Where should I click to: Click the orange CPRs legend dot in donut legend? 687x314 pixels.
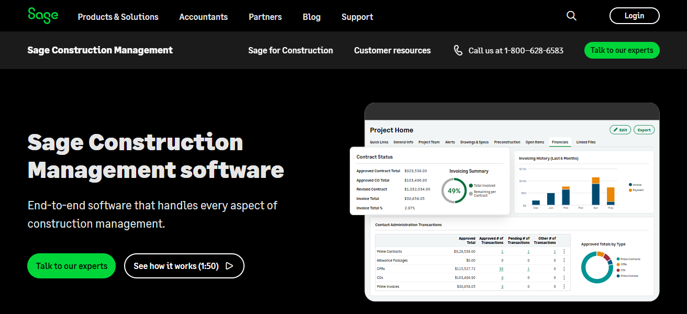[x=618, y=264]
